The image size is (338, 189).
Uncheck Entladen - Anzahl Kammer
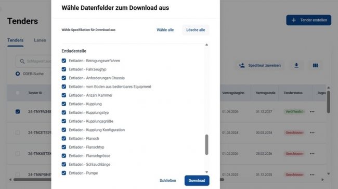[x=64, y=95]
